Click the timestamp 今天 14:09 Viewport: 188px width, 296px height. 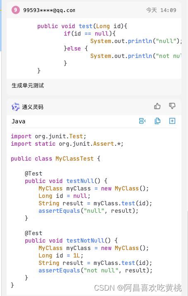(161, 10)
